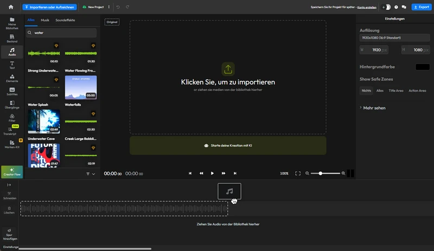The height and width of the screenshot is (251, 434).
Task: Open Meine Bibliothek in the sidebar
Action: coord(12,23)
